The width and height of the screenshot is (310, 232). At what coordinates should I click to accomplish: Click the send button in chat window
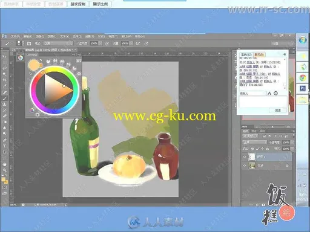[x=278, y=110]
